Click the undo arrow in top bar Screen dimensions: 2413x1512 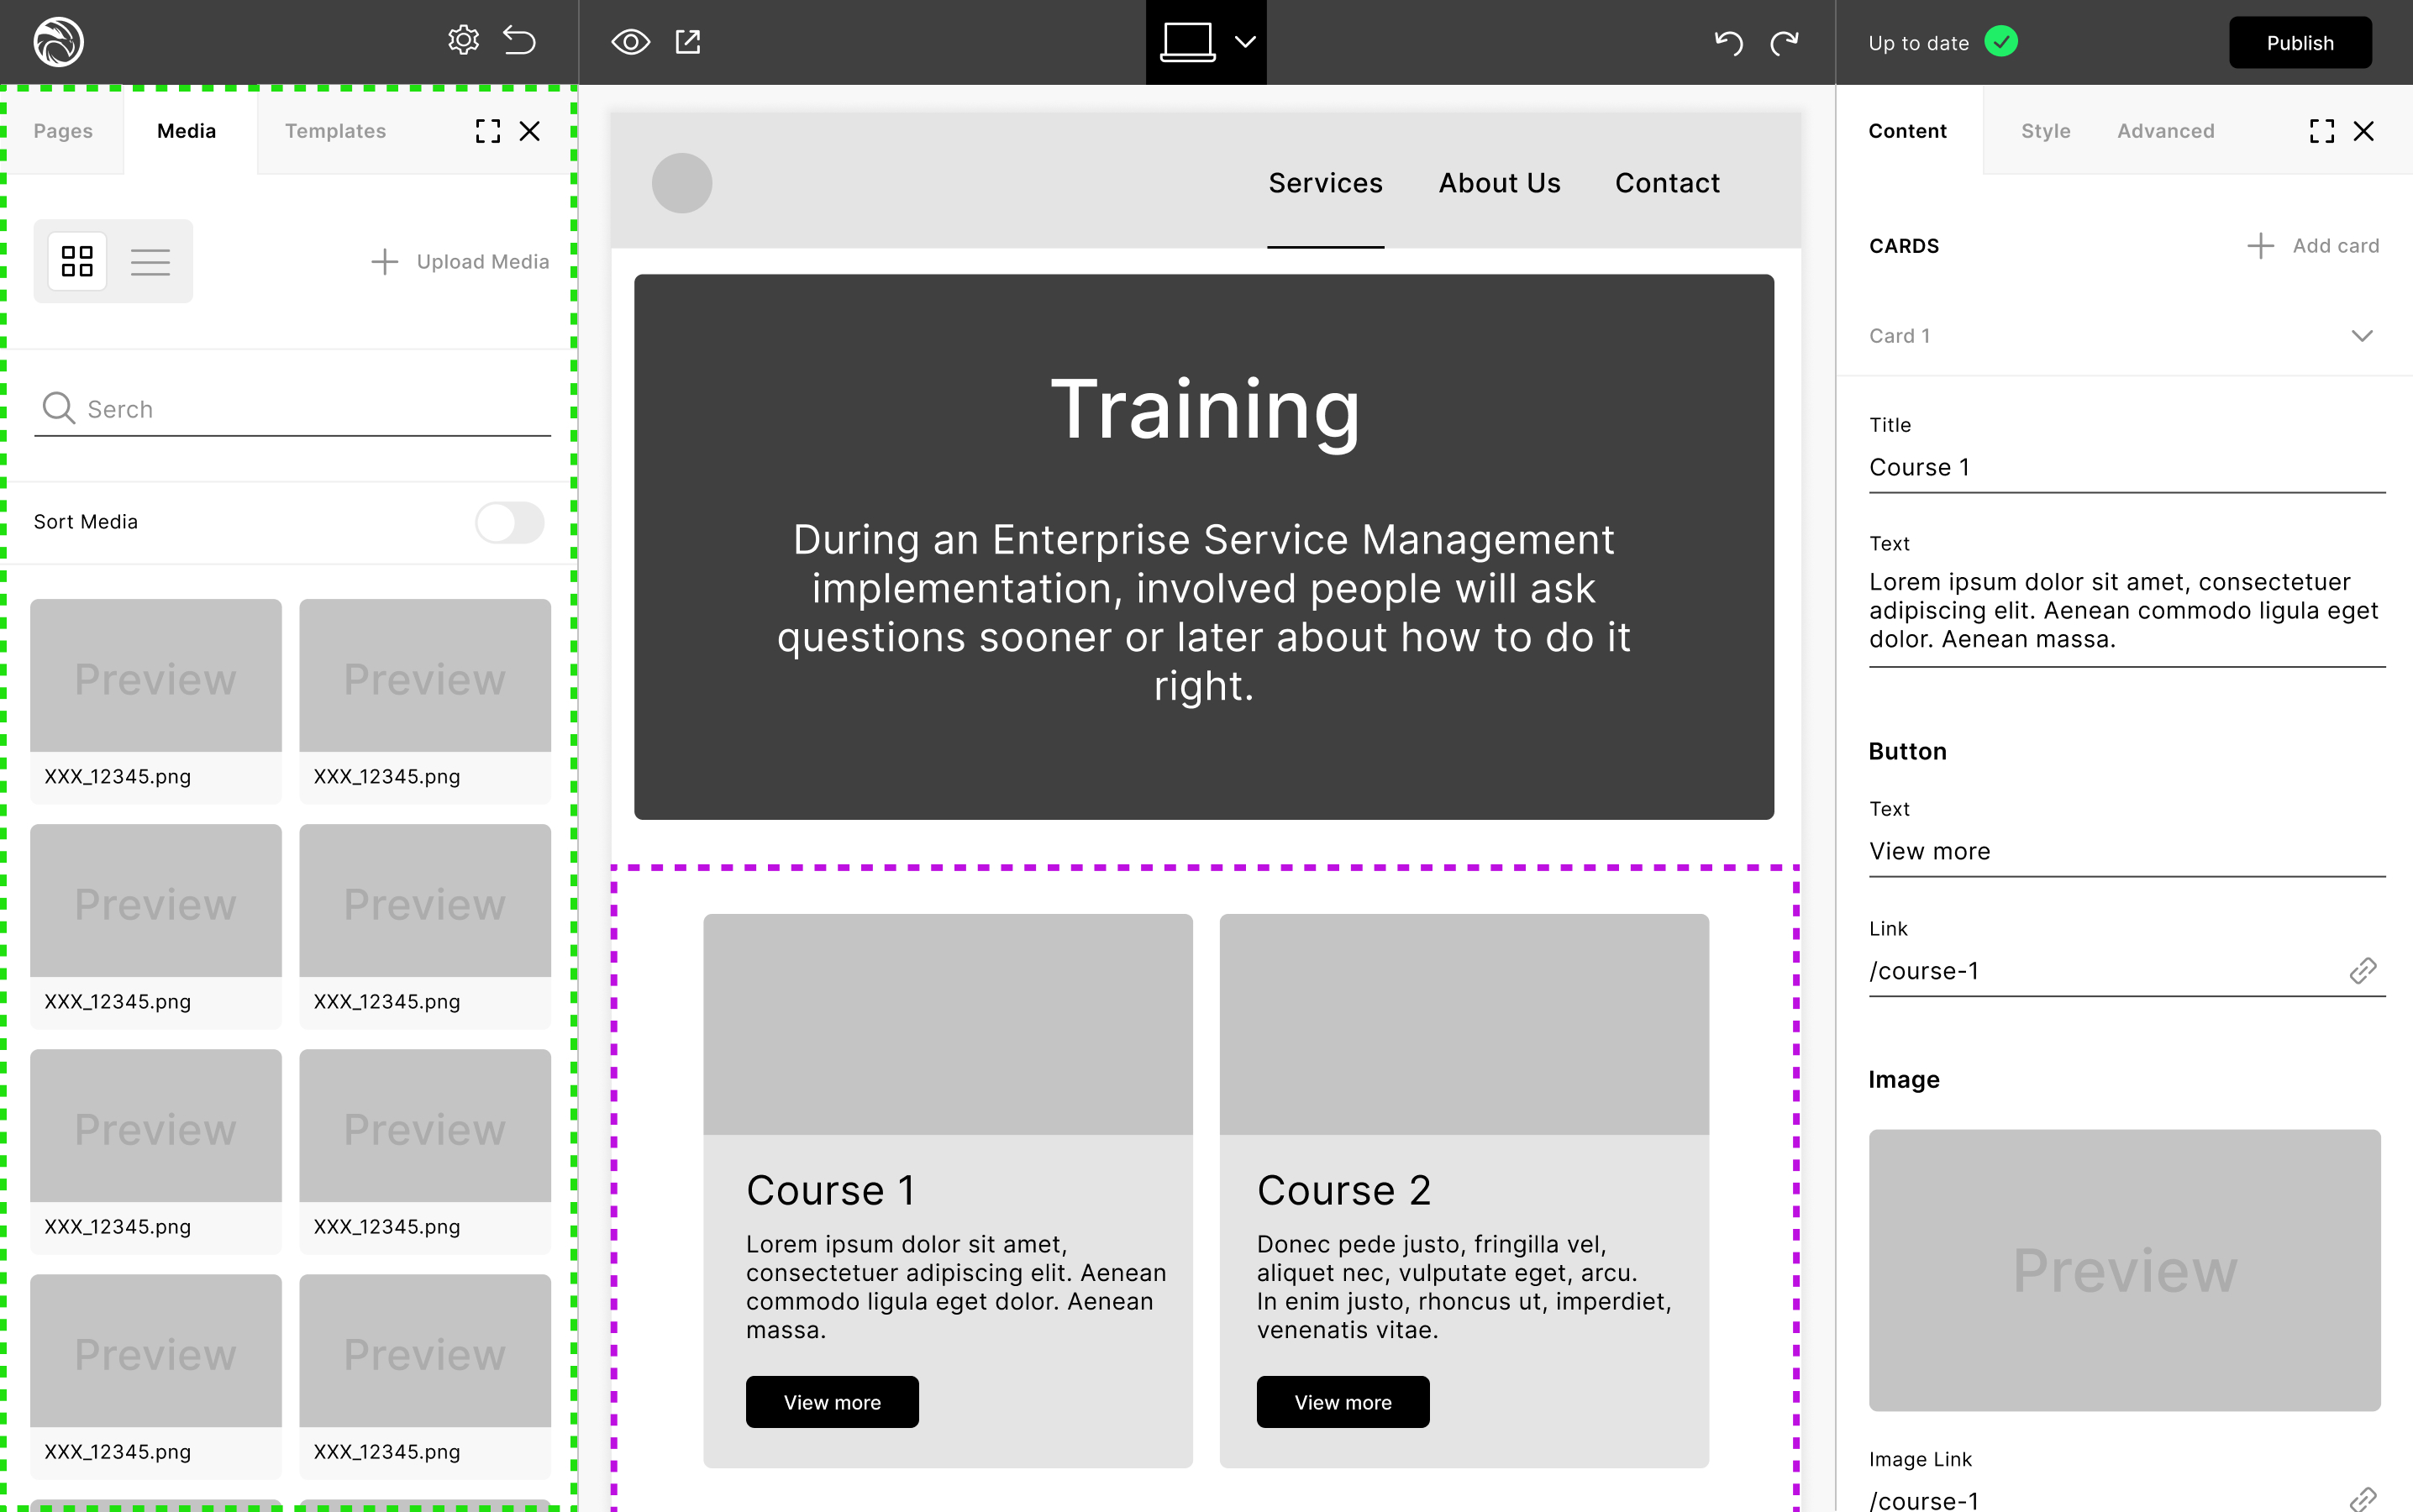tap(1728, 42)
